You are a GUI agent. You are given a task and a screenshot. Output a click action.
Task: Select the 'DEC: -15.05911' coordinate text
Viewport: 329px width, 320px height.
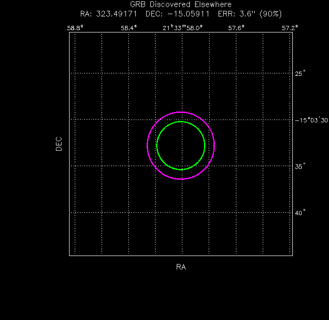coord(178,14)
